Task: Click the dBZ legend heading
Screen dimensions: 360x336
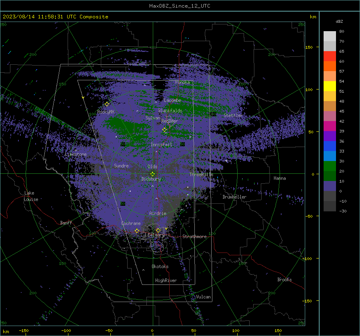Action: point(339,21)
